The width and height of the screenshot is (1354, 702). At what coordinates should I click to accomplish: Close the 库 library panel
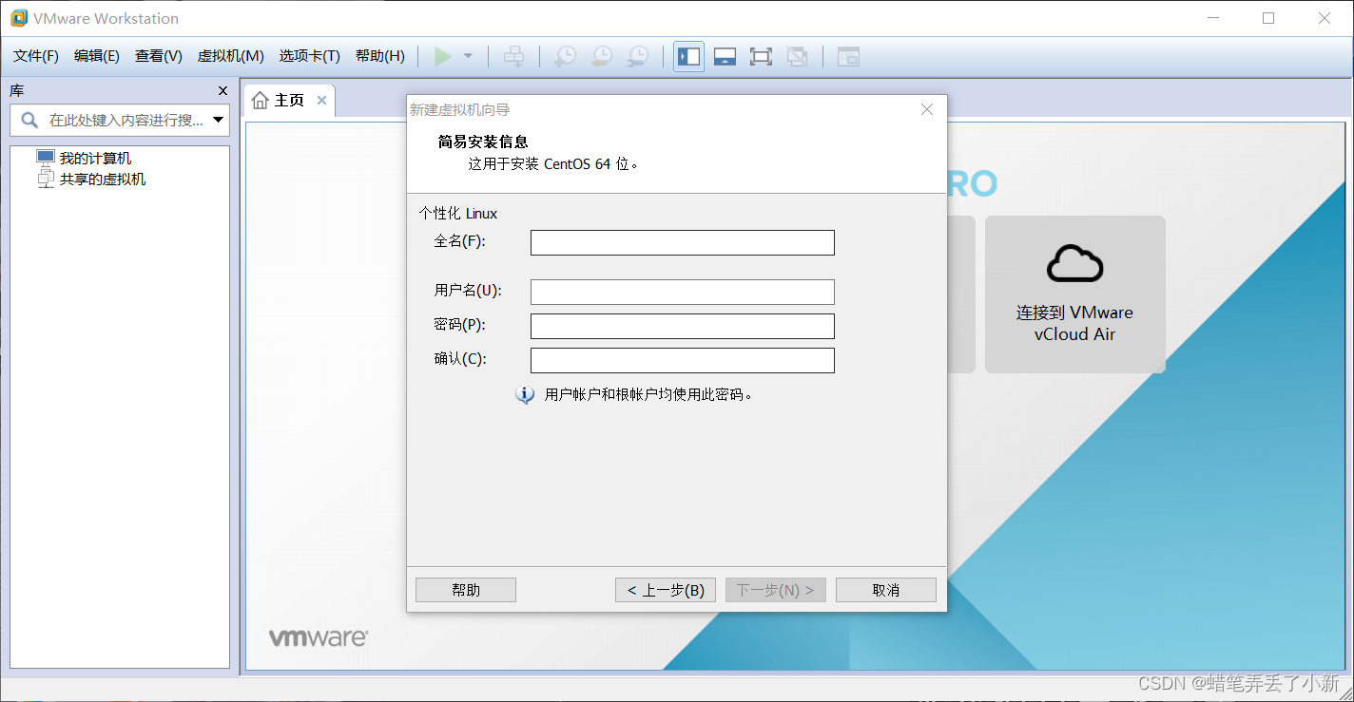tap(223, 91)
